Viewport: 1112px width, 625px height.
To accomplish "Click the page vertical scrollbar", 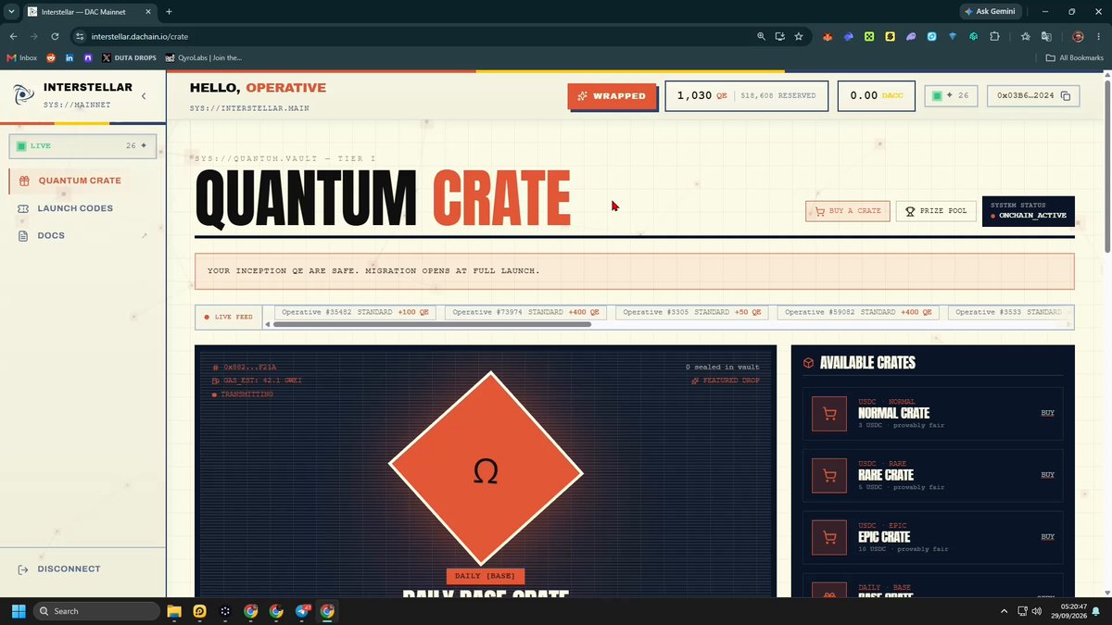I will coord(1106,167).
